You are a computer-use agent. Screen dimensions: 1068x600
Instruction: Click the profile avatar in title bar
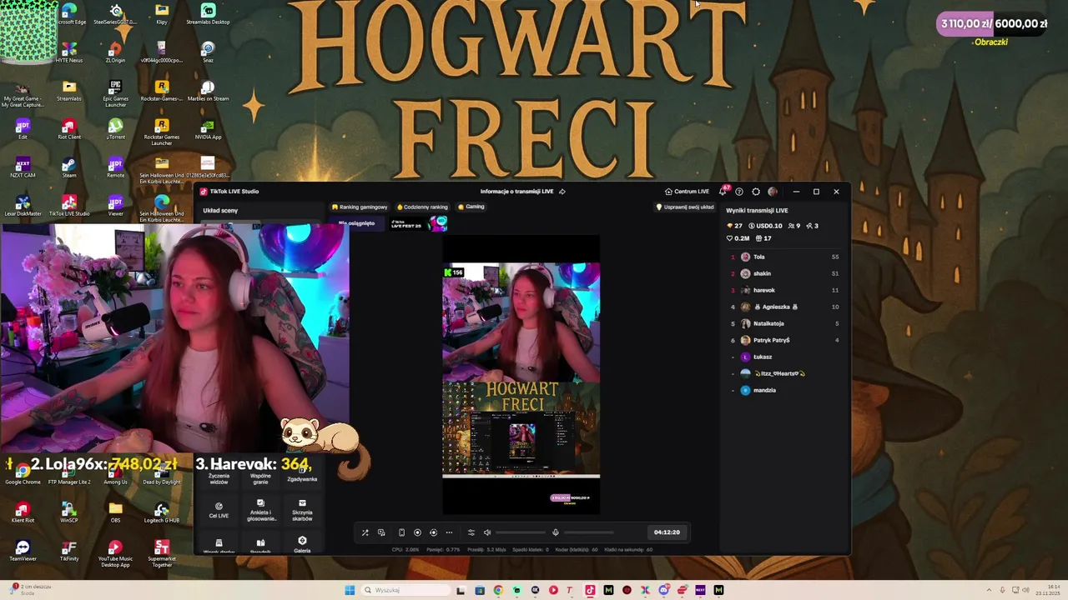click(773, 192)
